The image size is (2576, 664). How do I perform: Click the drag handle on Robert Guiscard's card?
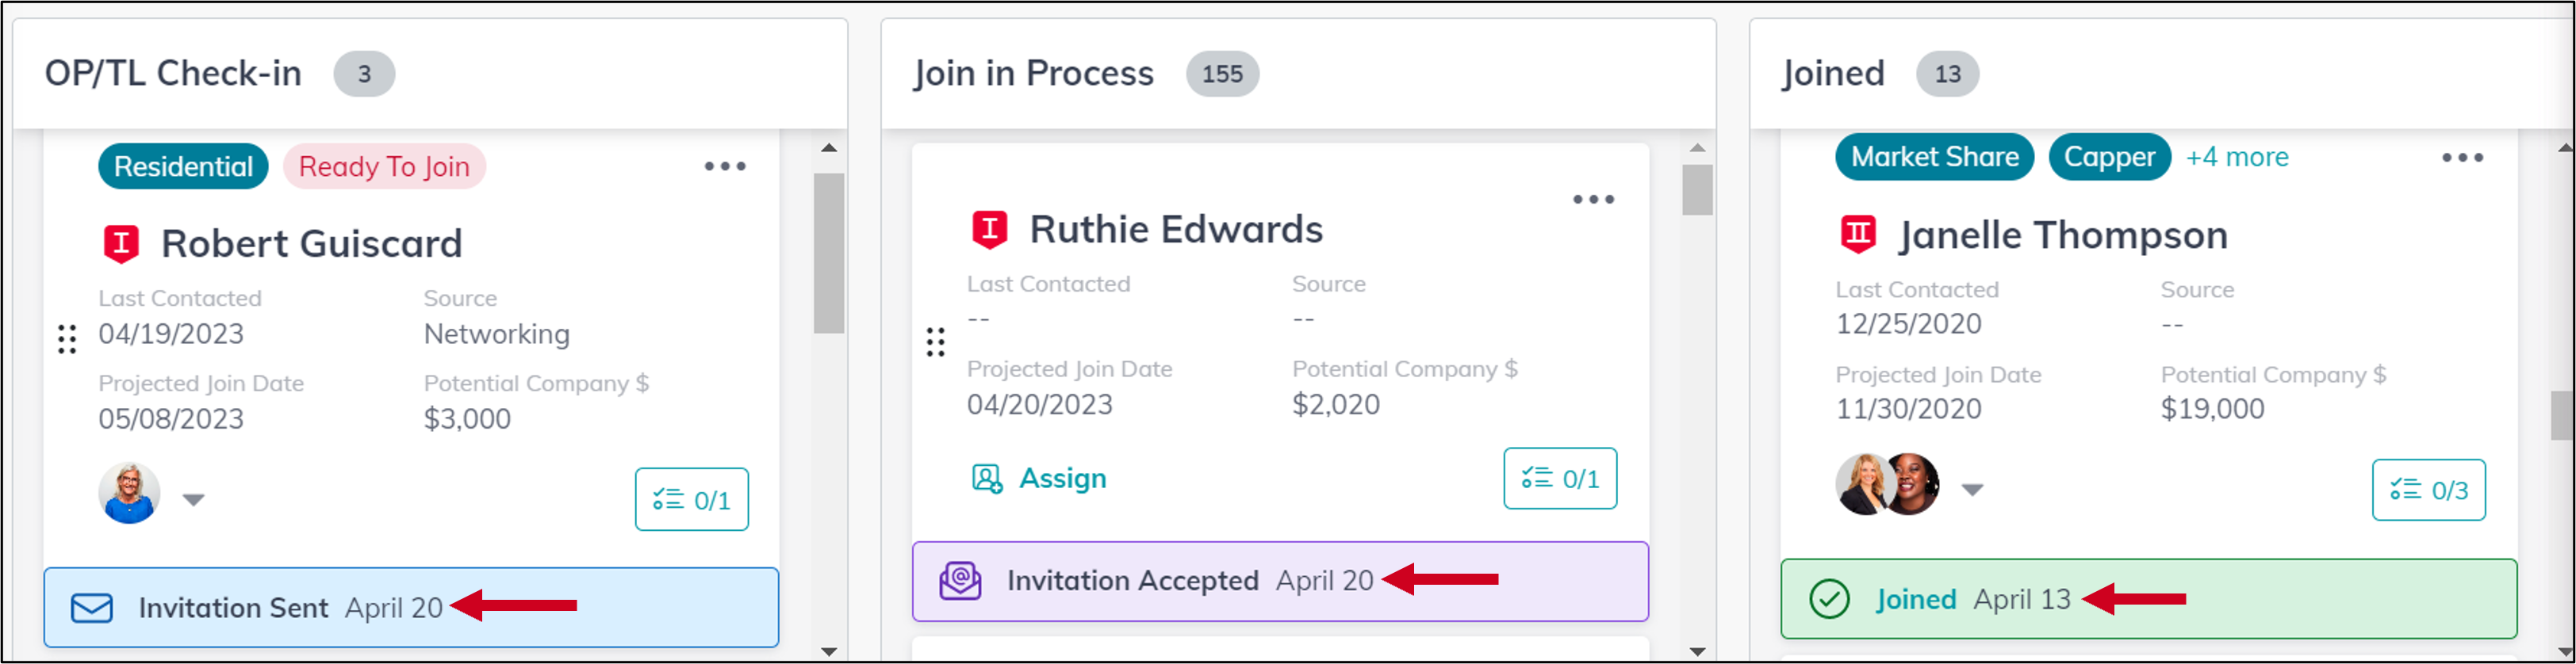(x=67, y=339)
